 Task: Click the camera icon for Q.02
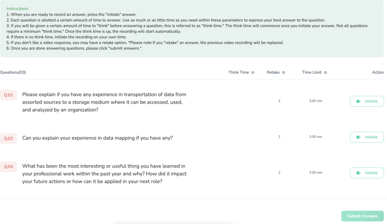[x=358, y=137]
